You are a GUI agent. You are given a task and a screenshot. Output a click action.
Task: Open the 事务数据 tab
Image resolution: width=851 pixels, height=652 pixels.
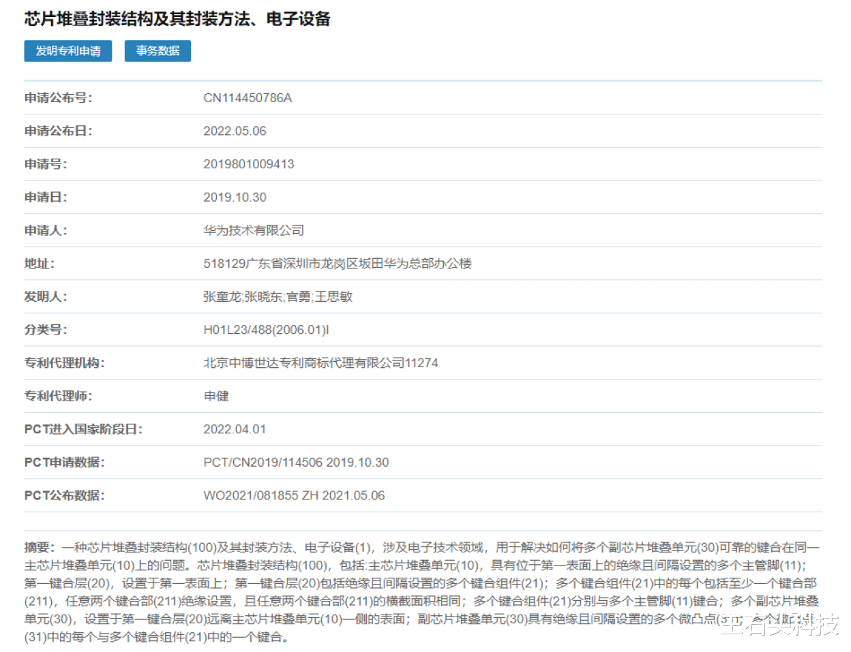[x=157, y=51]
